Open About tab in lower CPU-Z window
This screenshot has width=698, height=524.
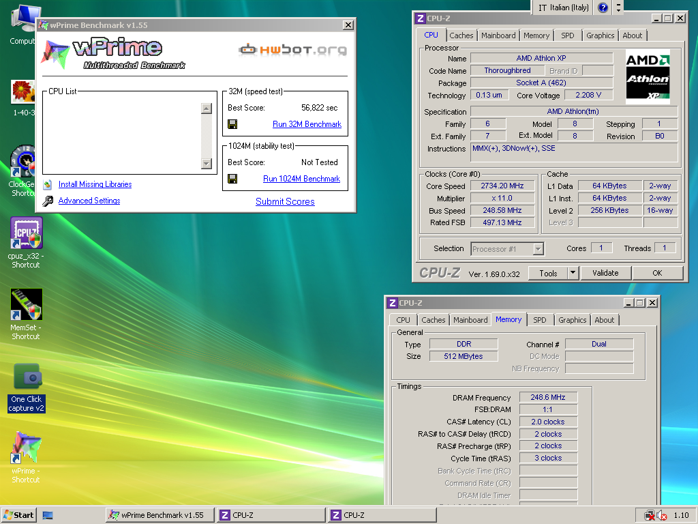point(604,320)
